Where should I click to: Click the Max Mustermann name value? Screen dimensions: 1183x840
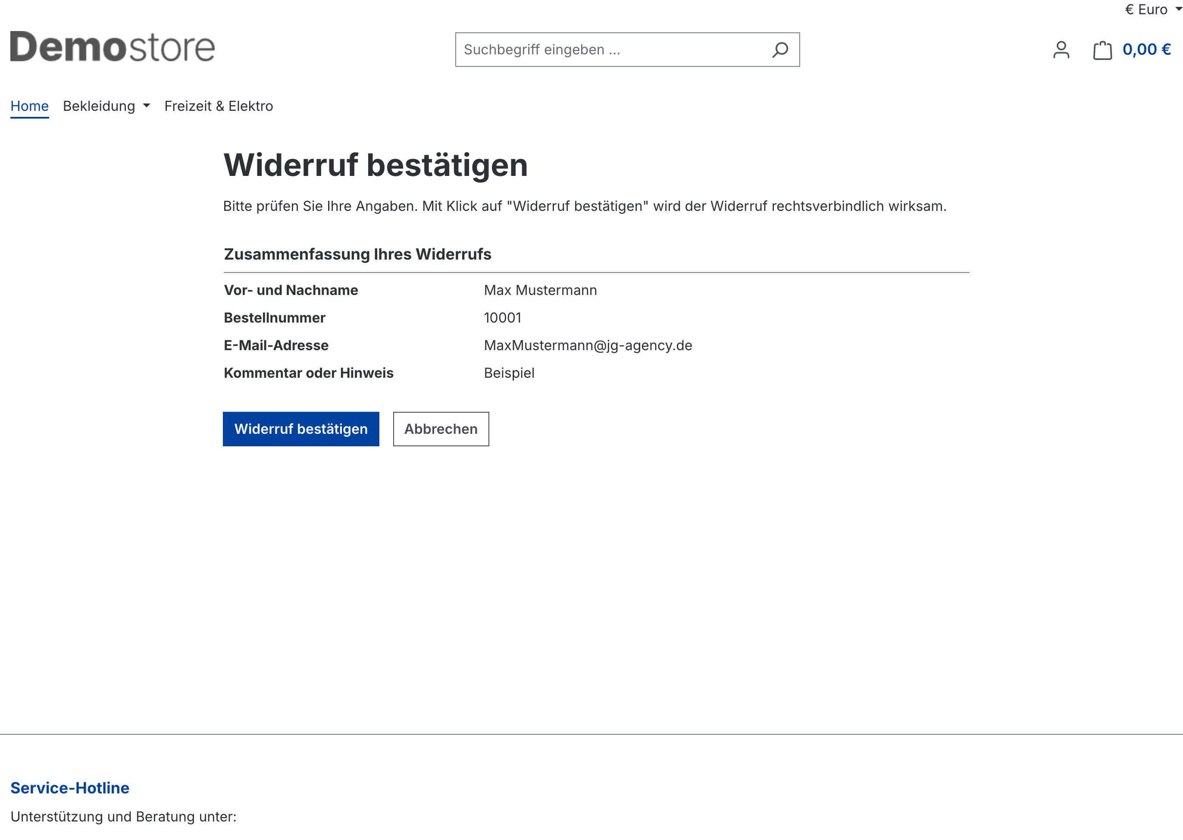tap(540, 290)
